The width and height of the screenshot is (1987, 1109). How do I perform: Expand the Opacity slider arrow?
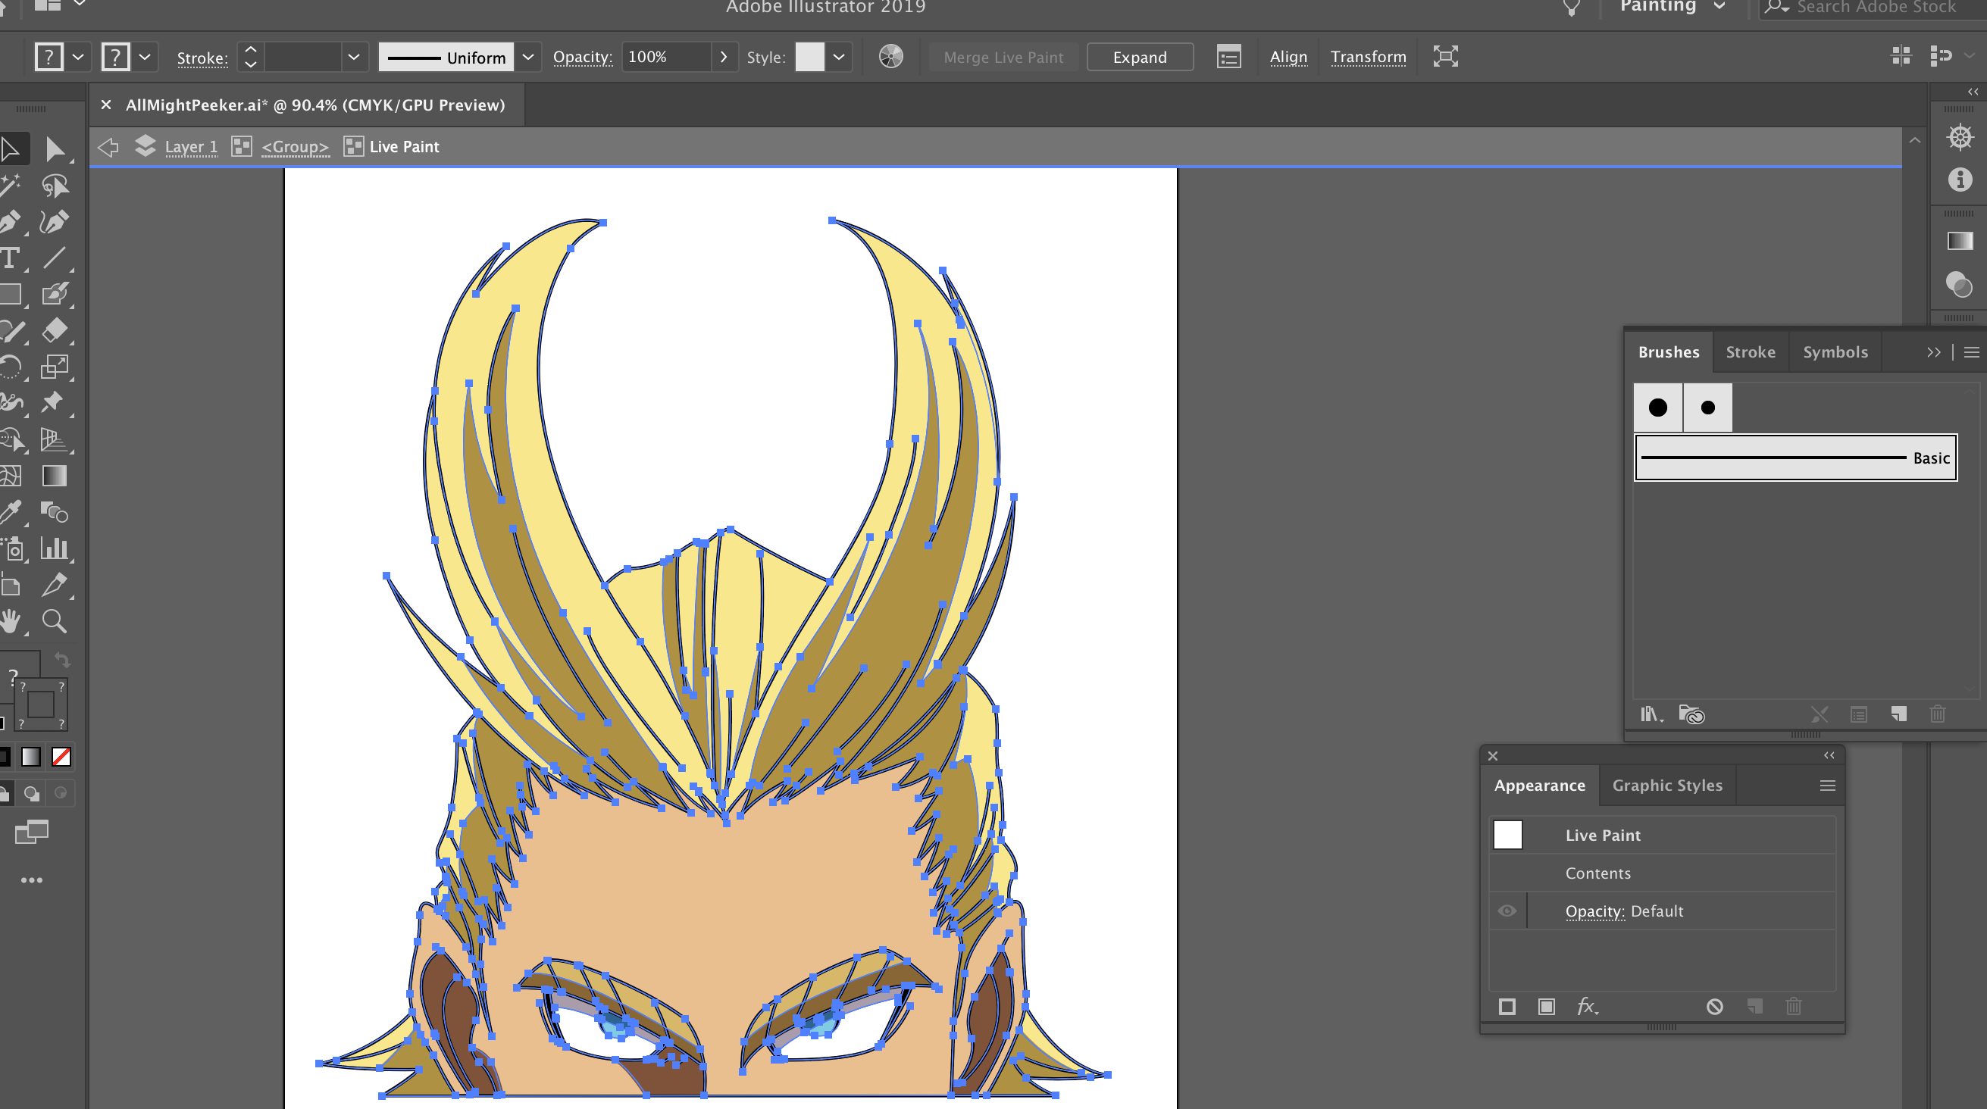coord(723,57)
